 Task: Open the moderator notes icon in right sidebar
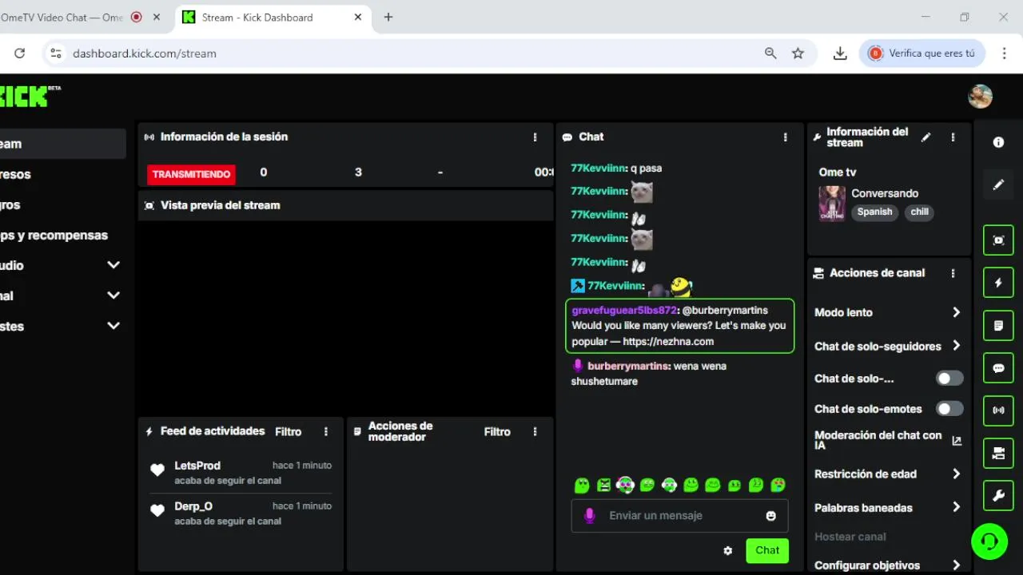[x=998, y=325]
